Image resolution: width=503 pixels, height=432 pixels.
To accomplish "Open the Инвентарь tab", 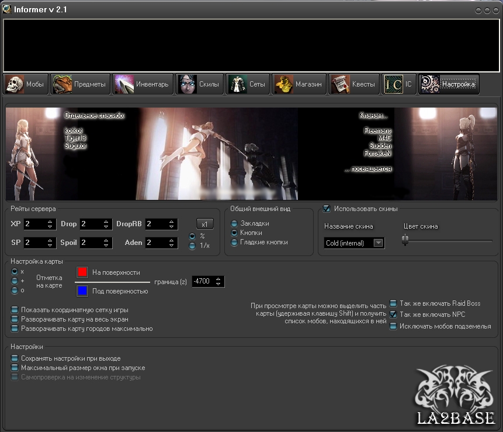I will pos(143,84).
